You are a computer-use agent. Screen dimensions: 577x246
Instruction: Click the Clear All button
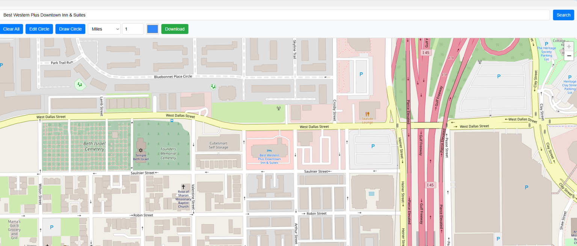coord(11,29)
